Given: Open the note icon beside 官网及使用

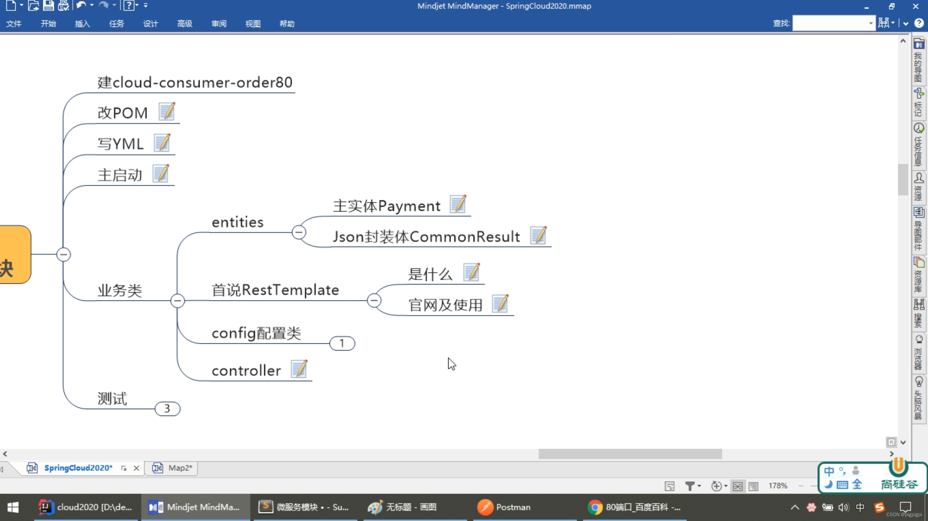Looking at the screenshot, I should [x=500, y=303].
